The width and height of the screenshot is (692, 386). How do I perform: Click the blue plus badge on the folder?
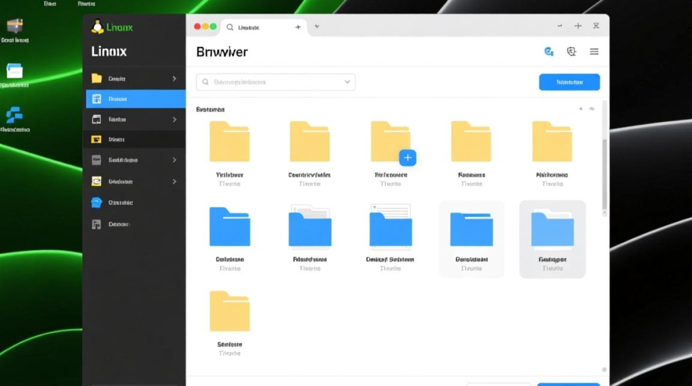(407, 158)
